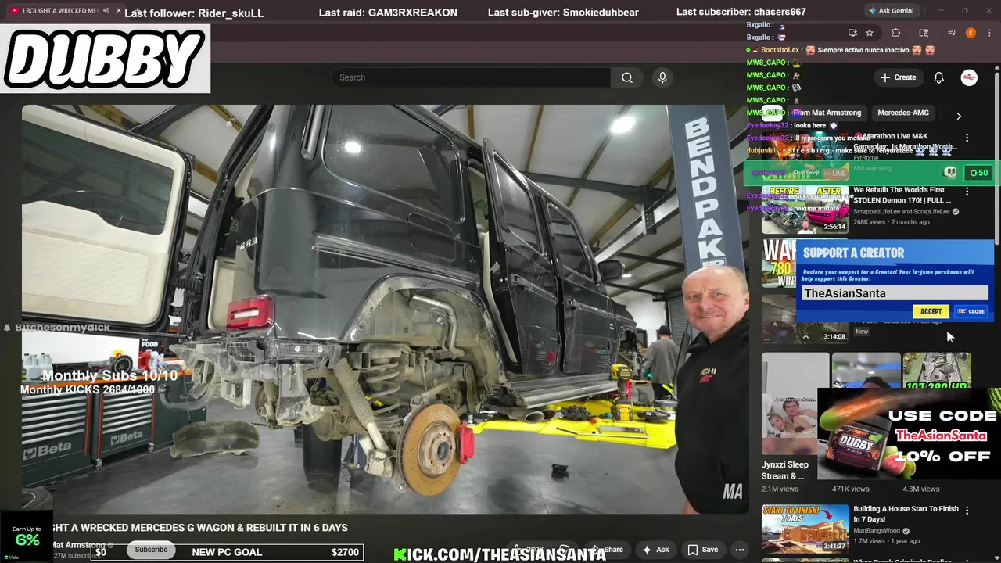Click the START TO FINISH 7 DAYS thumbnail
This screenshot has height=563, width=1001.
[805, 529]
